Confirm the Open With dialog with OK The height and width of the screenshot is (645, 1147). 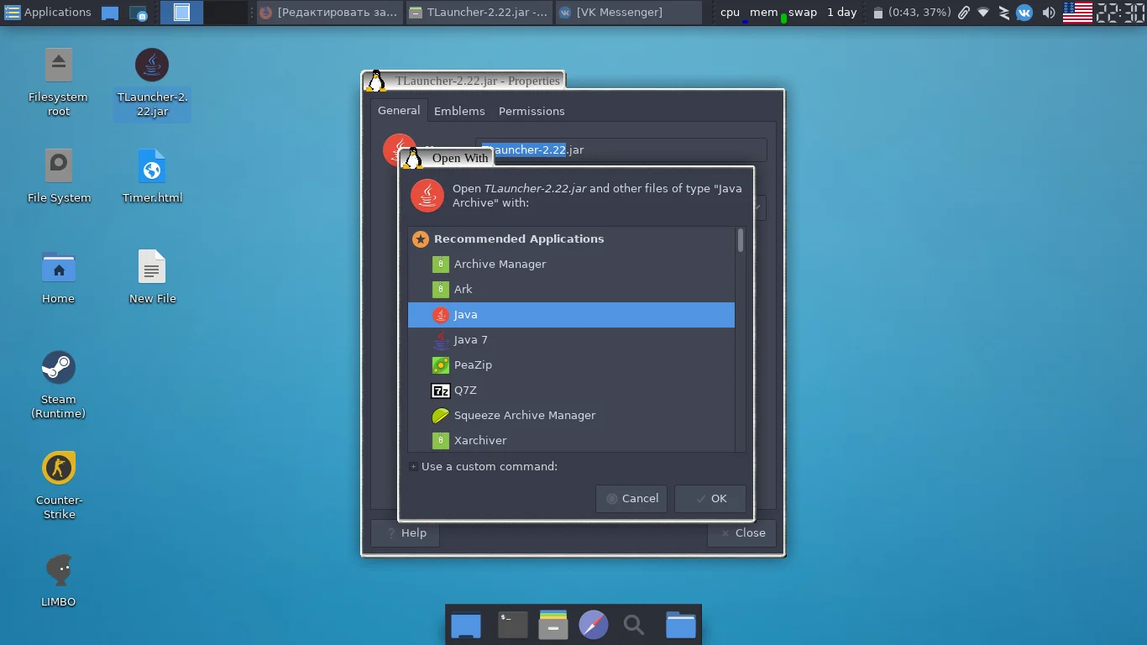(x=710, y=498)
